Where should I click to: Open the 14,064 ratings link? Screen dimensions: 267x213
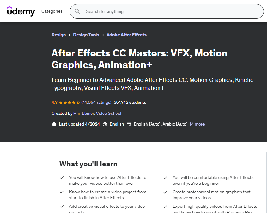point(96,103)
